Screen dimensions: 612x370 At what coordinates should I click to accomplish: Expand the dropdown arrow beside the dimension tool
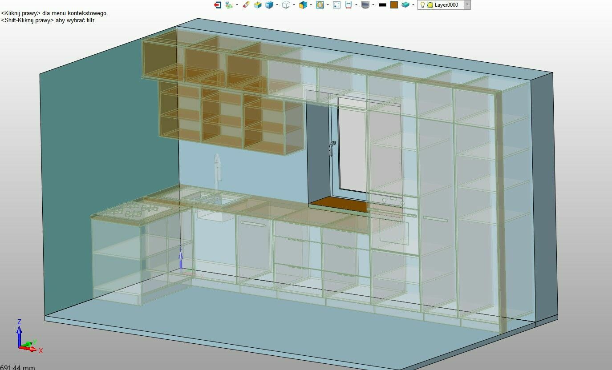pyautogui.click(x=356, y=5)
